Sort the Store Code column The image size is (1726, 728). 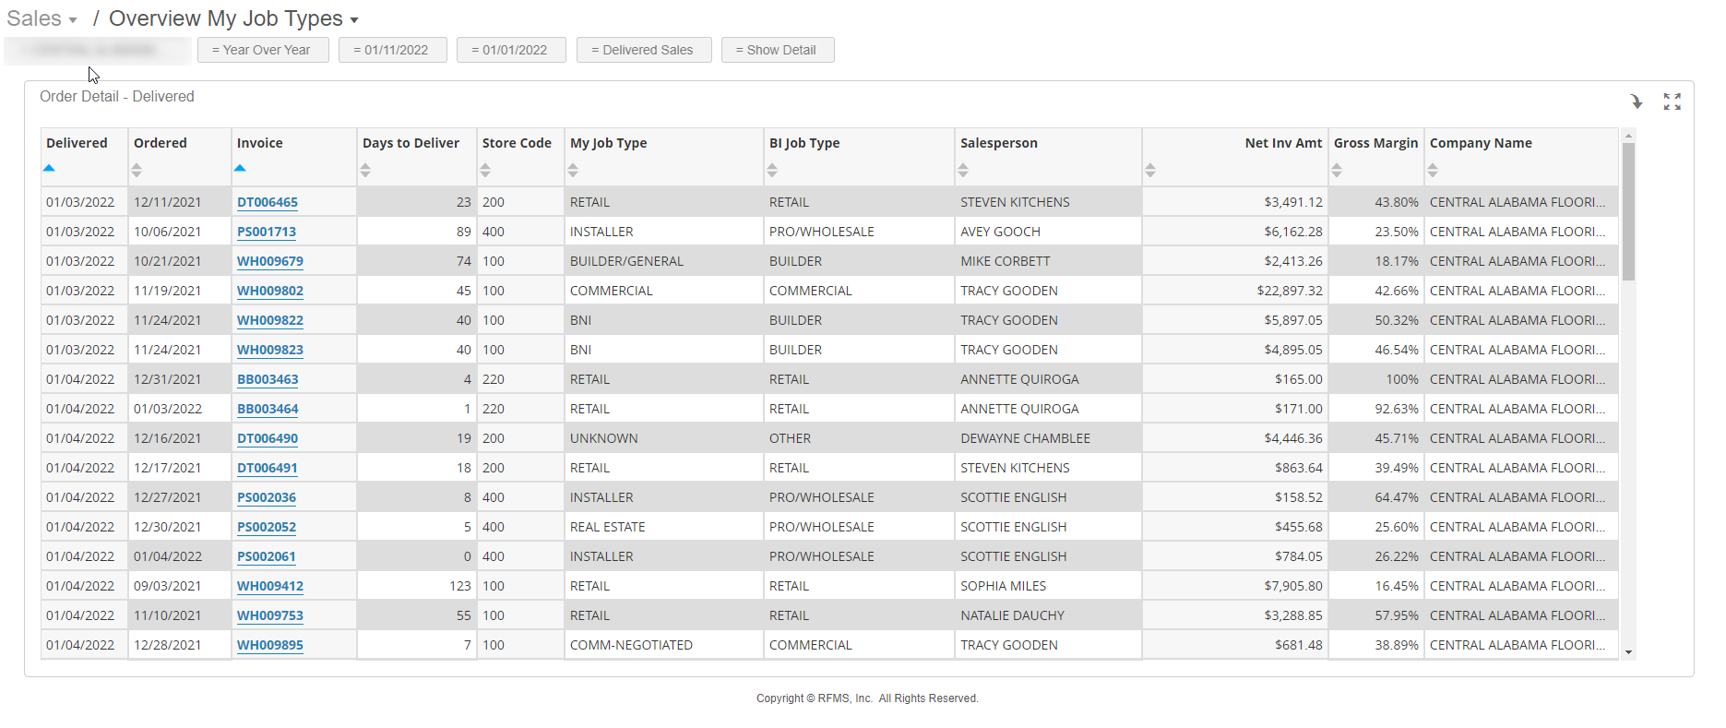pos(485,170)
